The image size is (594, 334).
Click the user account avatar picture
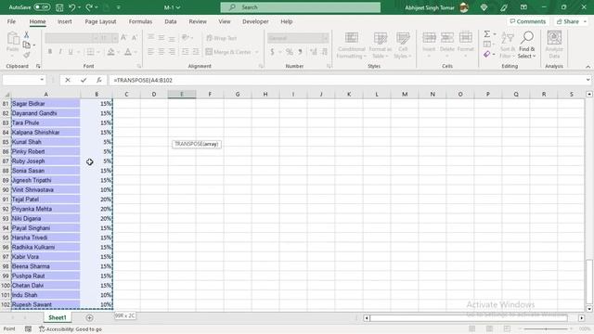[x=464, y=7]
